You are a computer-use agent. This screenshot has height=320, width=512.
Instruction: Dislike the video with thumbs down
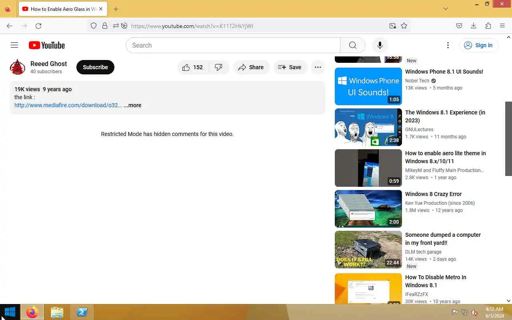pos(218,67)
